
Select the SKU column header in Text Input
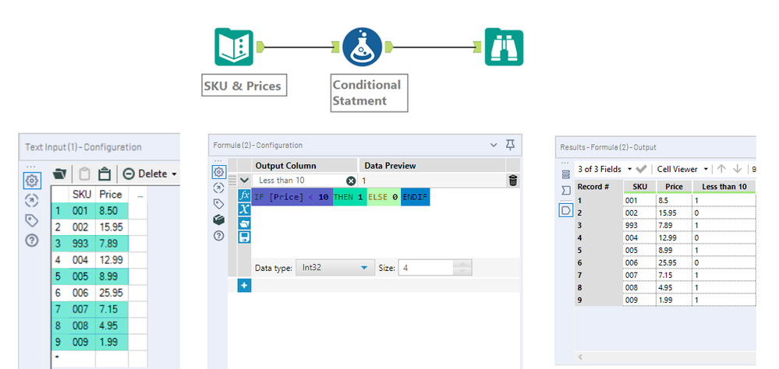pyautogui.click(x=82, y=194)
